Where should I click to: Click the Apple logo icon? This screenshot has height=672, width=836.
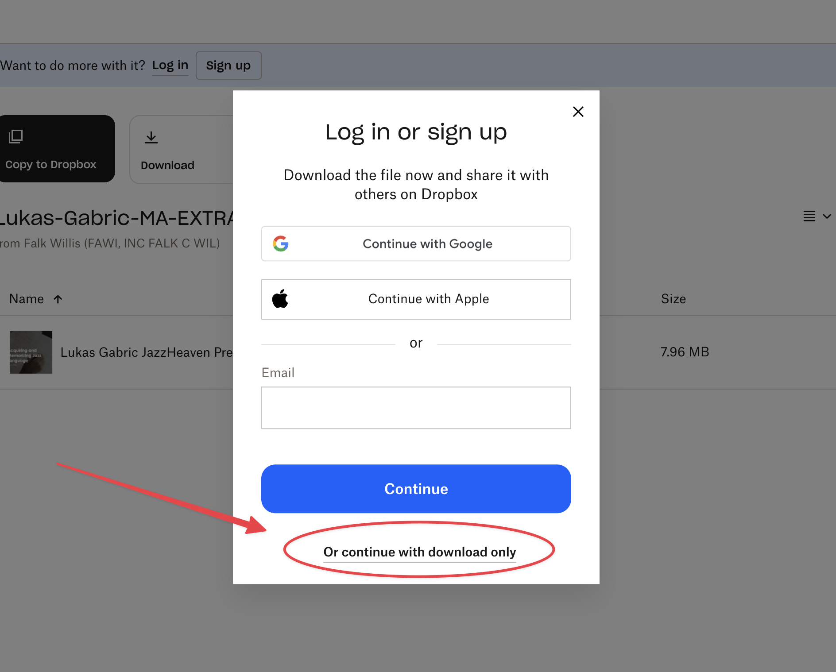[280, 299]
